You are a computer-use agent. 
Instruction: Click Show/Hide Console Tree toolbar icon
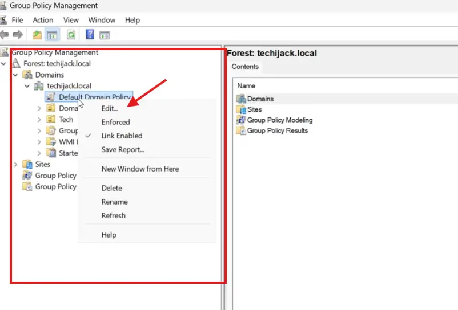(52, 35)
